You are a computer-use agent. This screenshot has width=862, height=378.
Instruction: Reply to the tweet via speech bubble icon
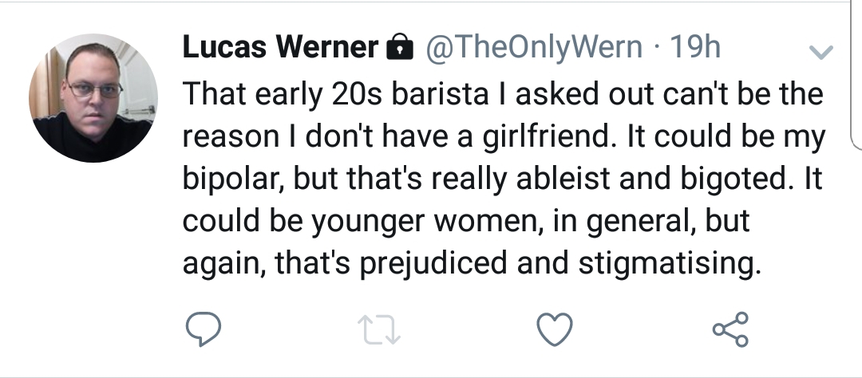pyautogui.click(x=204, y=329)
